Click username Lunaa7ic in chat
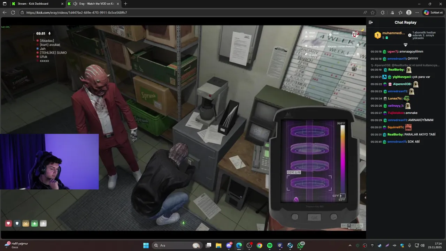The height and width of the screenshot is (251, 446). (395, 99)
